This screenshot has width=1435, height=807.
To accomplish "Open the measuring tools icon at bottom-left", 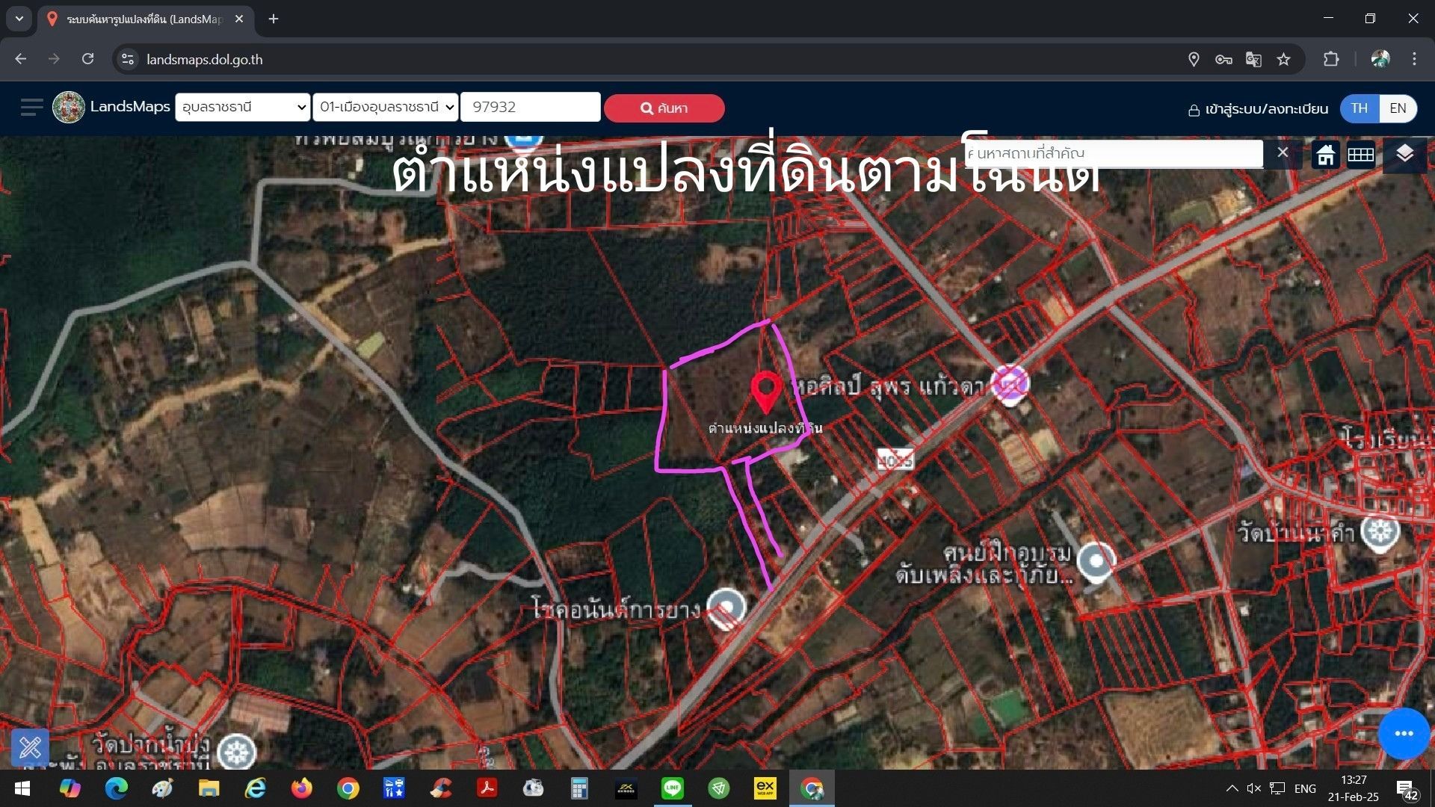I will click(x=31, y=747).
